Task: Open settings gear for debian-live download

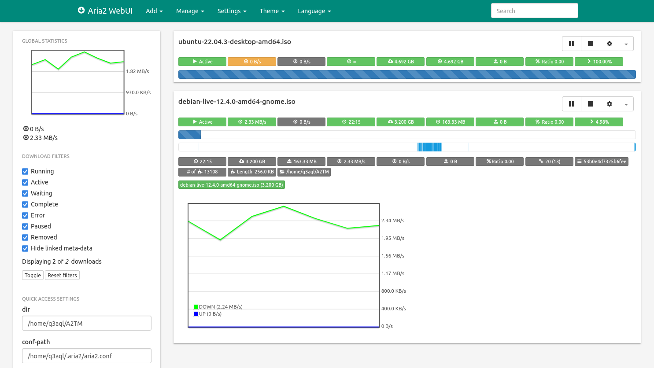Action: coord(610,104)
